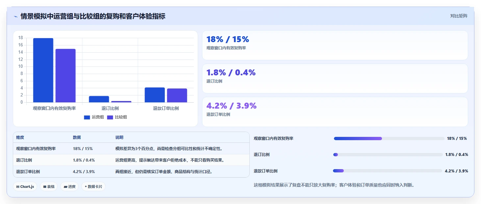
Task: Click x-axis label 退款订单比例
Action: click(x=166, y=108)
